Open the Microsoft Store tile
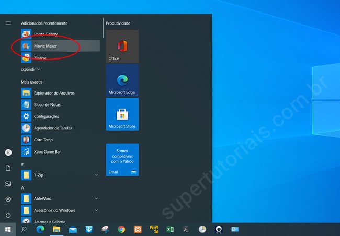The height and width of the screenshot is (236, 340). 122,114
